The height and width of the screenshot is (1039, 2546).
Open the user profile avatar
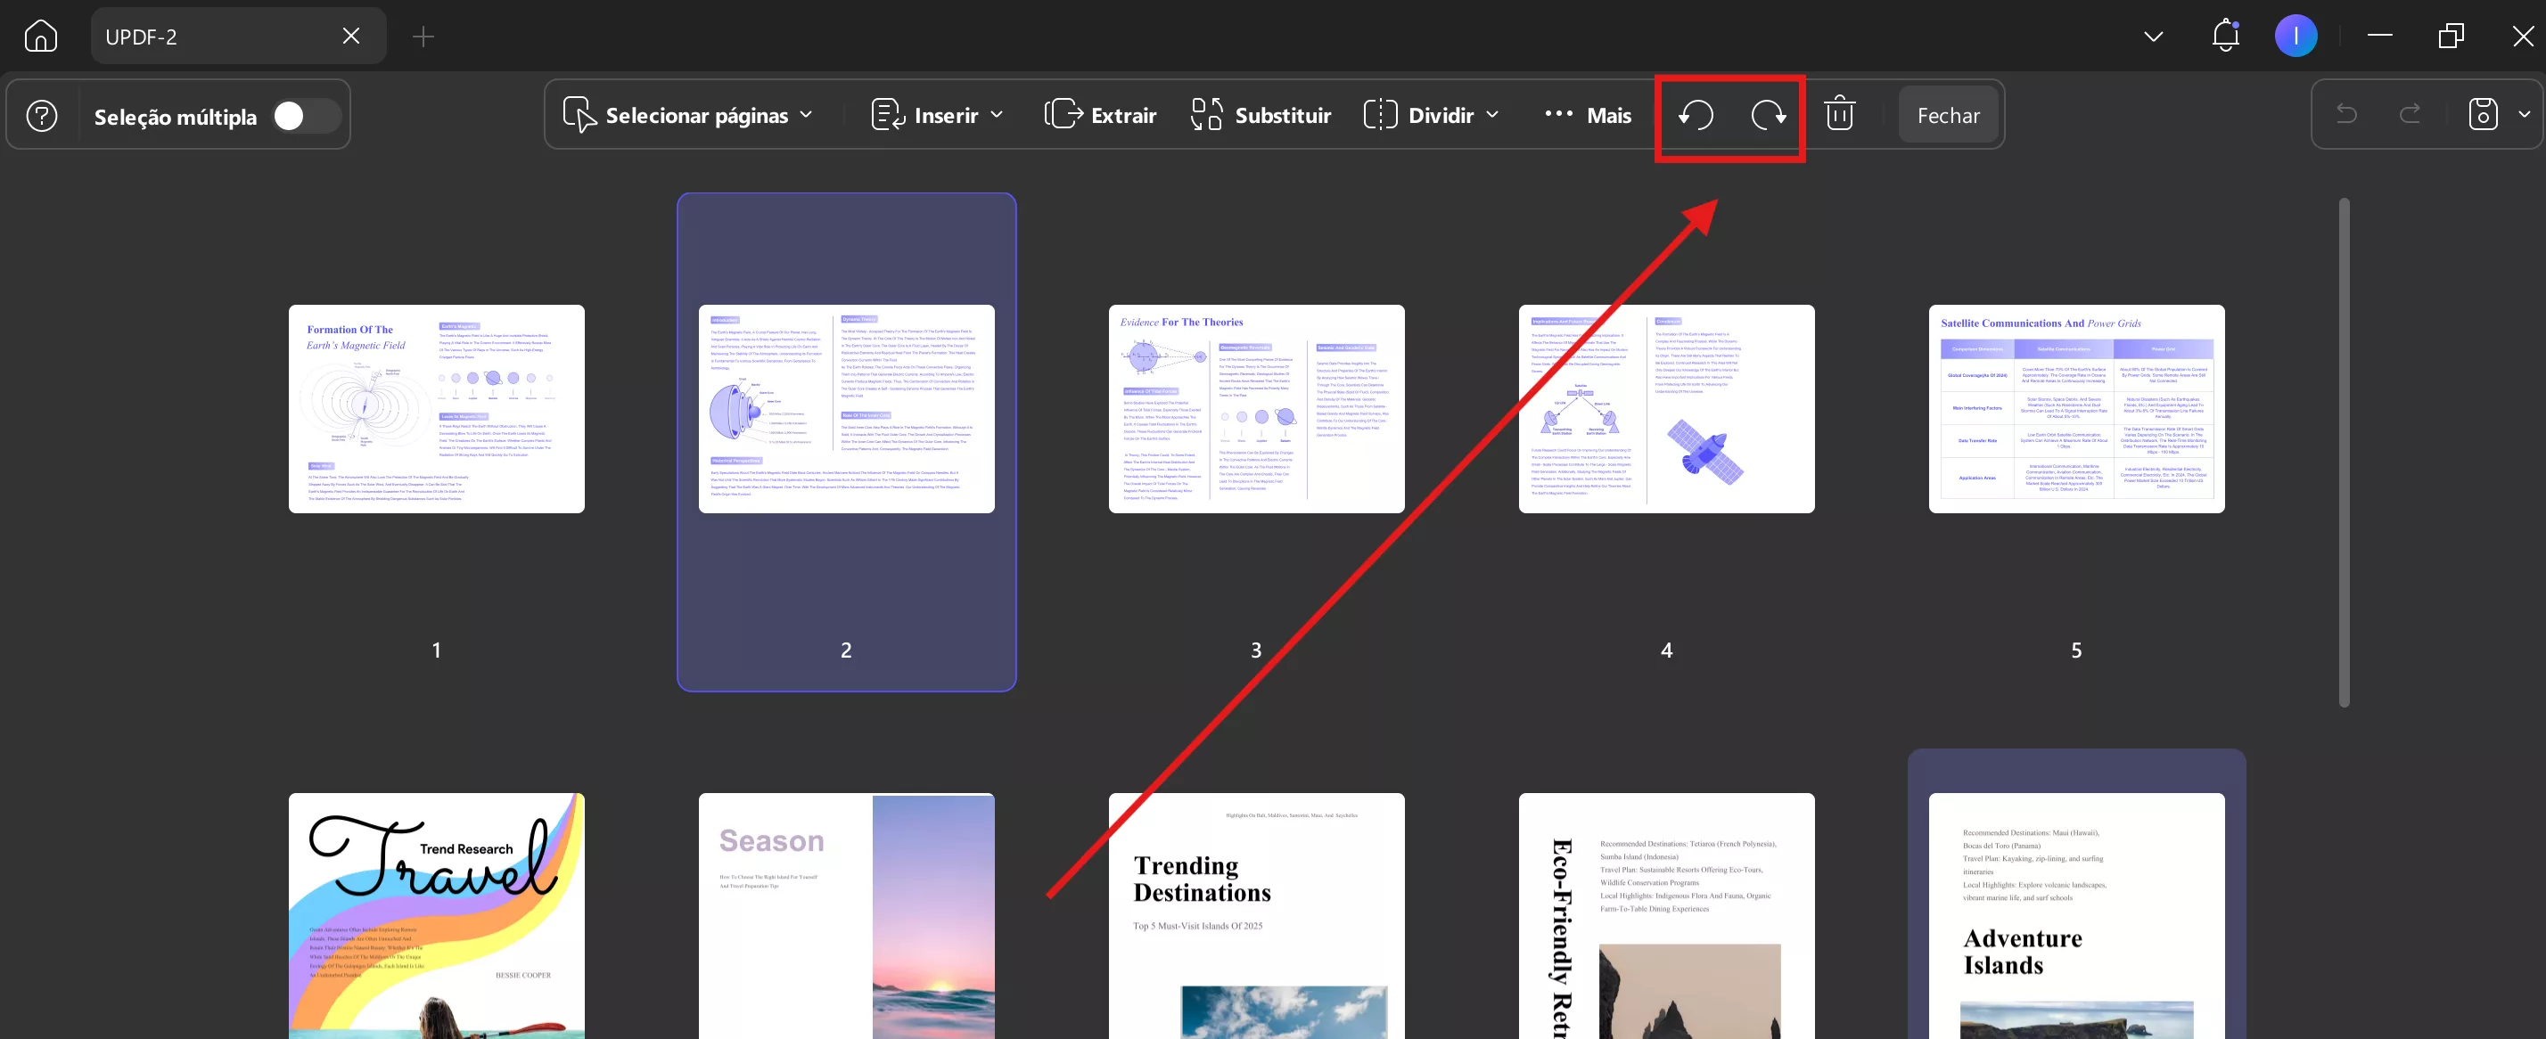(x=2295, y=37)
